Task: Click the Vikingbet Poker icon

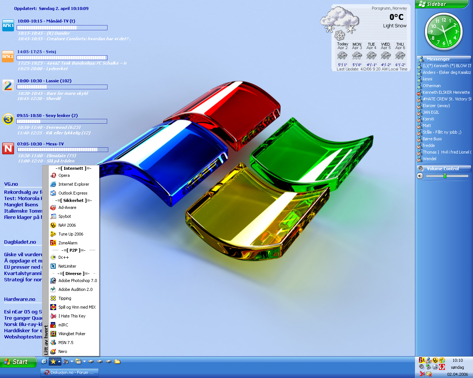Action: coord(53,334)
